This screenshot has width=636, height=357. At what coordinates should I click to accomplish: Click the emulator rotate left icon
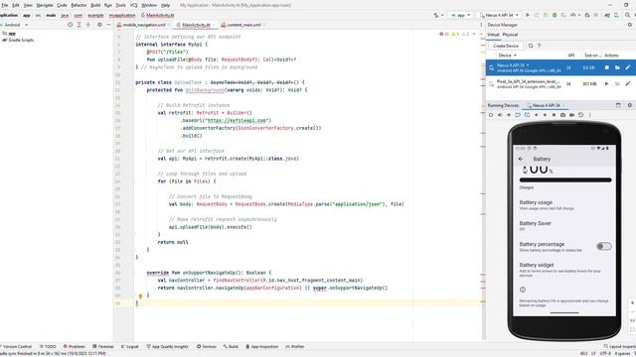point(518,115)
